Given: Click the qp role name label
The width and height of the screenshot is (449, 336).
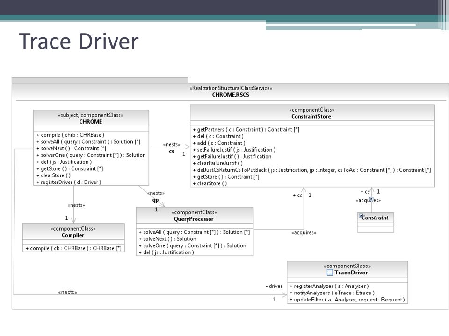Looking at the screenshot, I should coord(155,200).
